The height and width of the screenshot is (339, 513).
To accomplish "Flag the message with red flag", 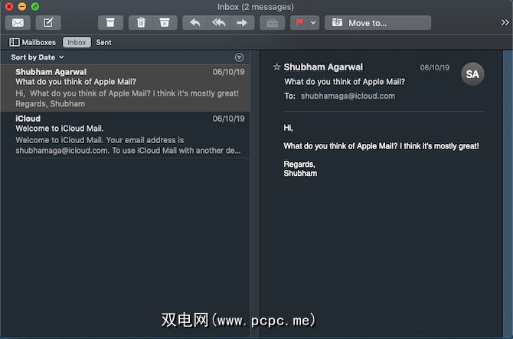I will click(x=299, y=23).
